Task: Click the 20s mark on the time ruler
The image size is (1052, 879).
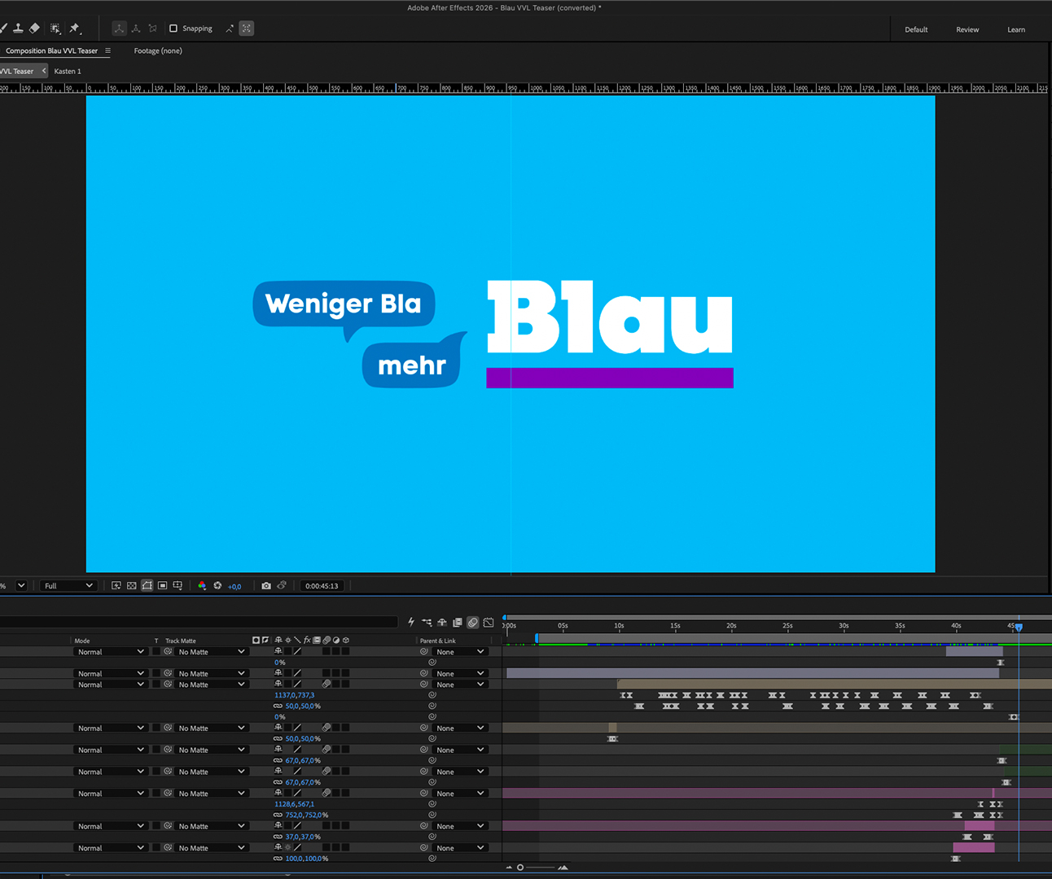Action: (x=731, y=626)
